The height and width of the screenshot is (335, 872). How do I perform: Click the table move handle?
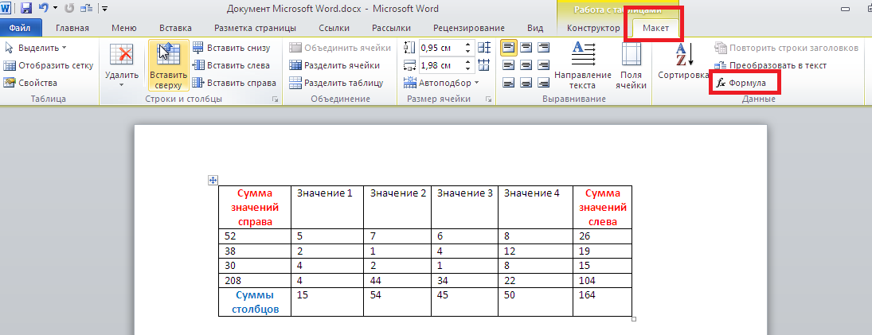[x=213, y=181]
